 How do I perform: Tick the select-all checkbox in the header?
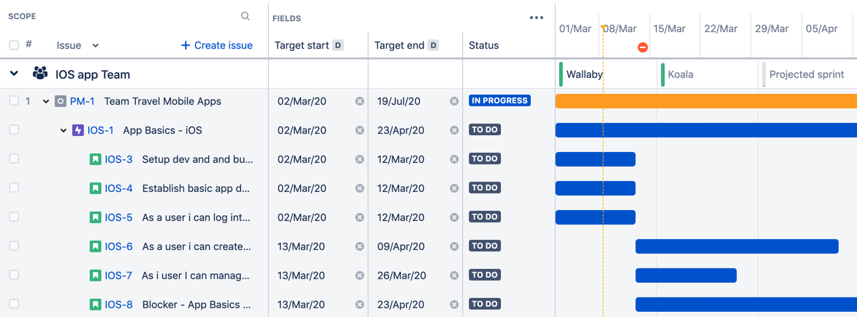(15, 45)
